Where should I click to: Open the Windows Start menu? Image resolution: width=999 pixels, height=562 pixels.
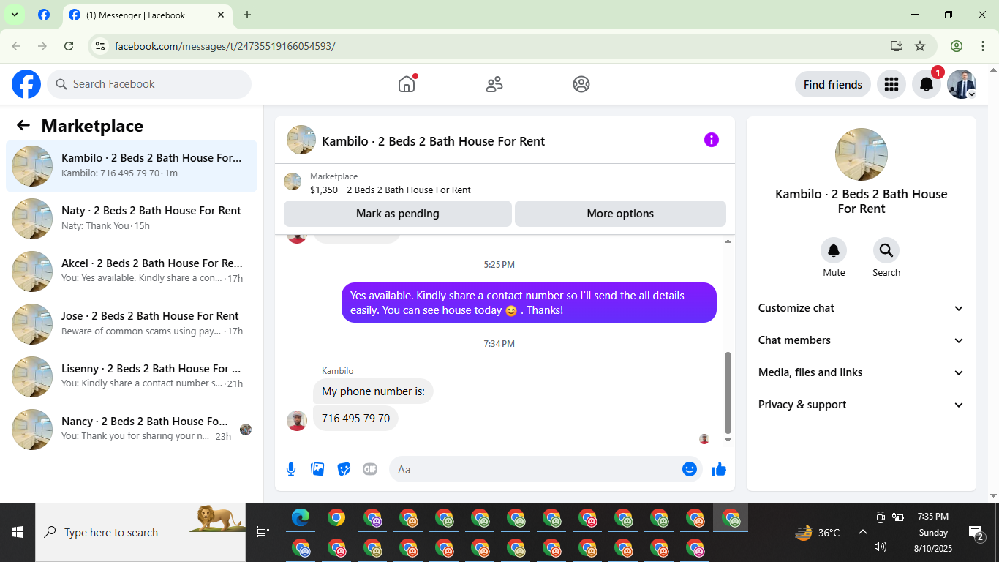pos(18,532)
